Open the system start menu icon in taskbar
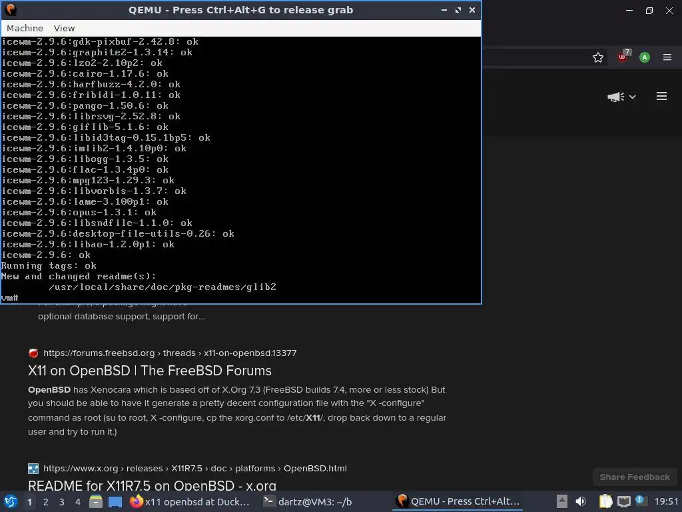Screen dimensions: 682x512 click(x=11, y=501)
